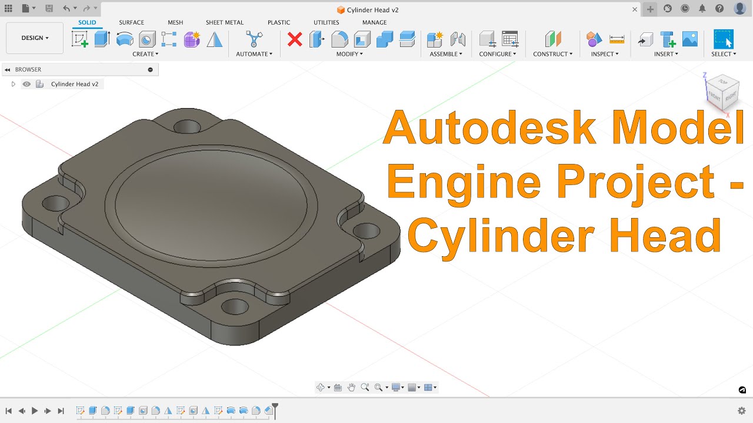The height and width of the screenshot is (423, 753).
Task: Activate the Measure ruler tool
Action: [x=617, y=39]
